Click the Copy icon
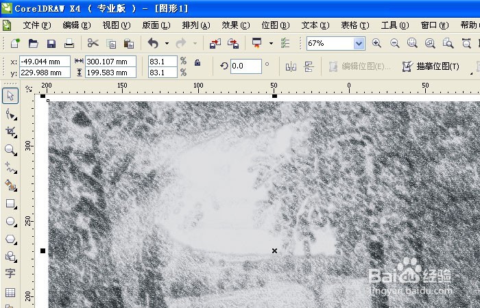 click(111, 44)
